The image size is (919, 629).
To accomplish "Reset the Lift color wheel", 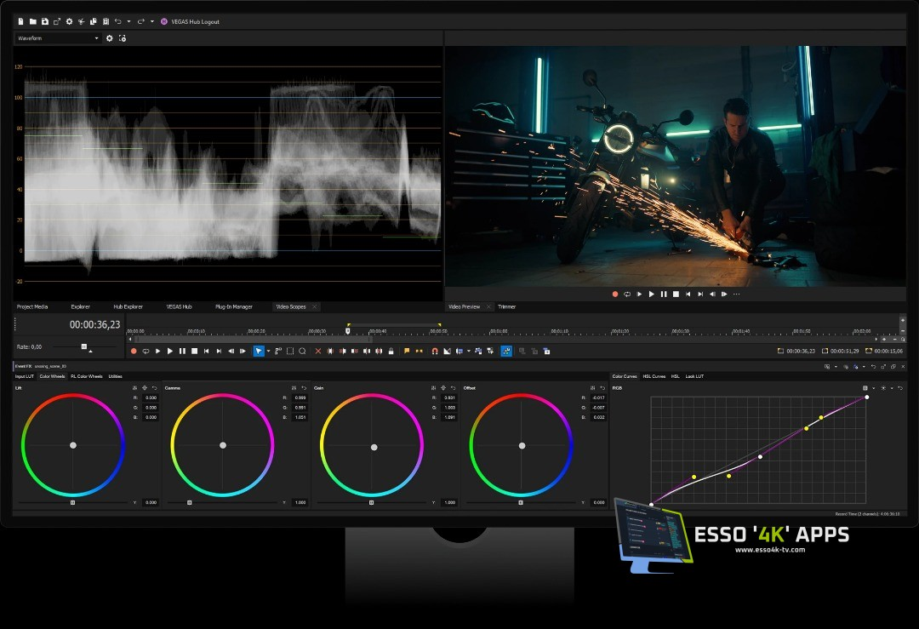I will tap(154, 388).
